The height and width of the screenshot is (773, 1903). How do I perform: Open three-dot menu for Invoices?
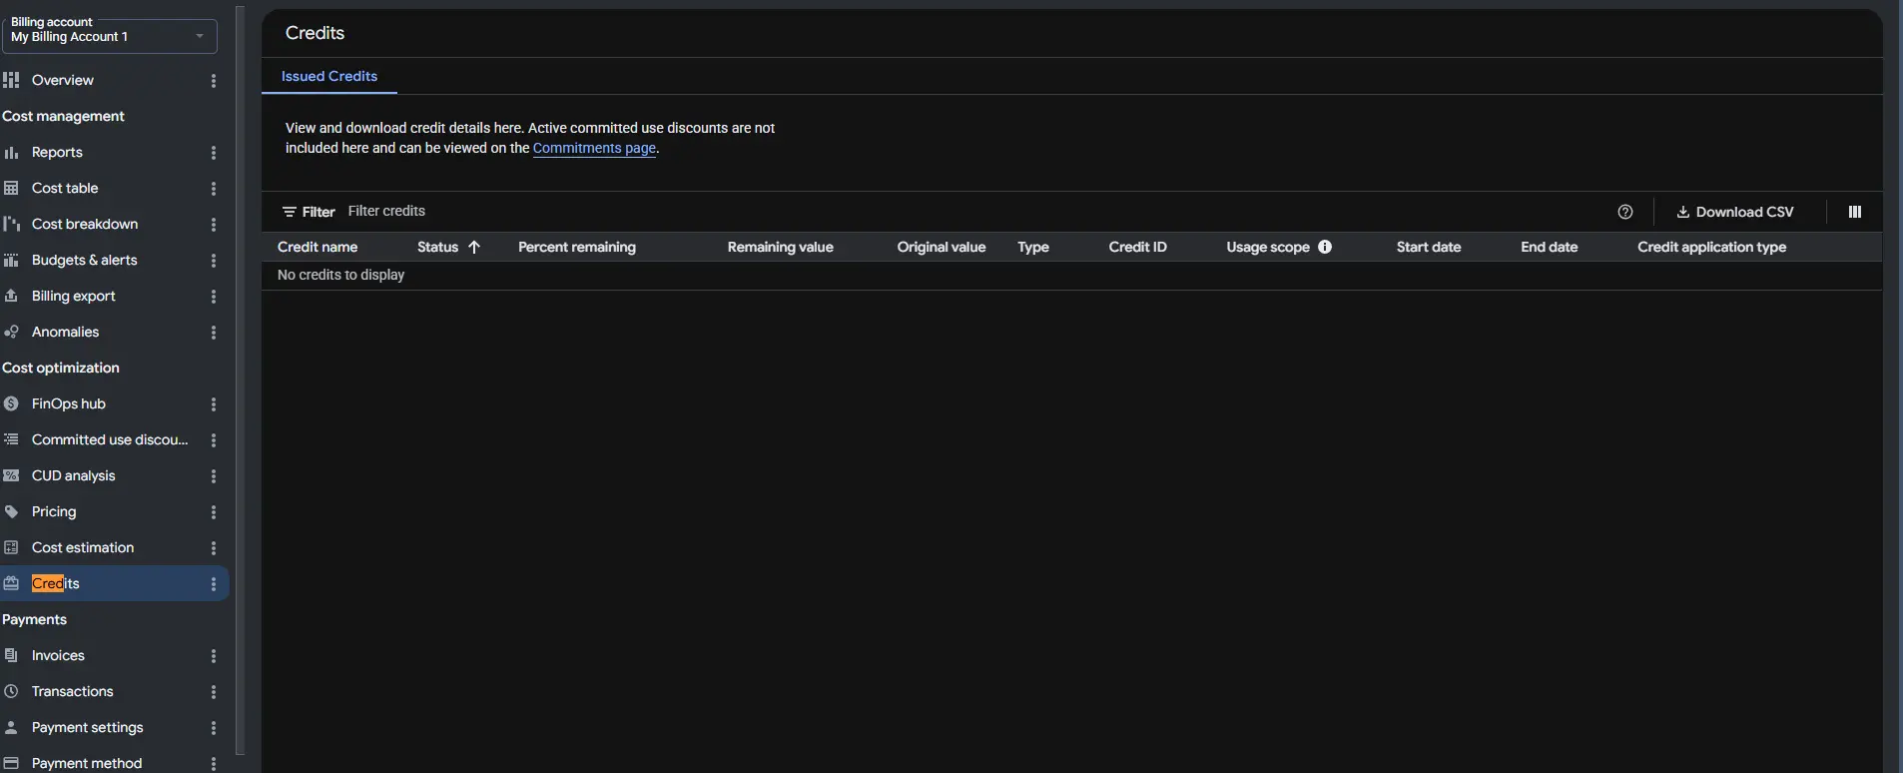coord(213,656)
